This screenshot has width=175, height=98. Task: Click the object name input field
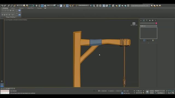pos(148,23)
